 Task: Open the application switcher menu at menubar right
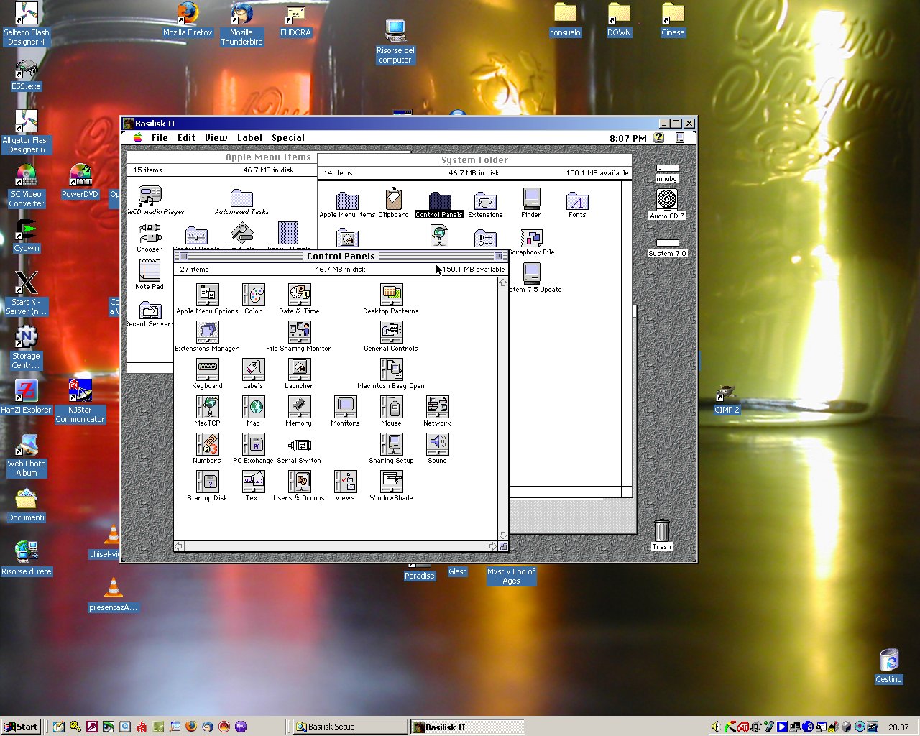pyautogui.click(x=679, y=138)
